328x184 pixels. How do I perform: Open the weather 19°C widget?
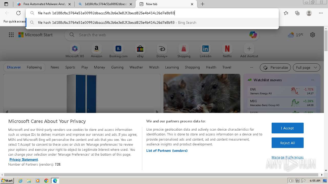(295, 35)
